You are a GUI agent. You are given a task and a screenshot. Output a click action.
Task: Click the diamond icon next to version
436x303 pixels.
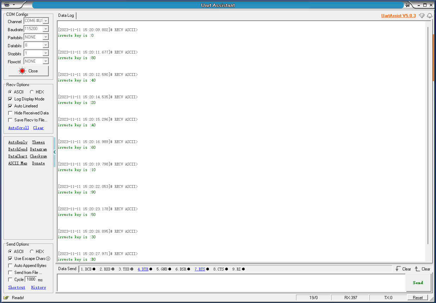click(x=422, y=16)
